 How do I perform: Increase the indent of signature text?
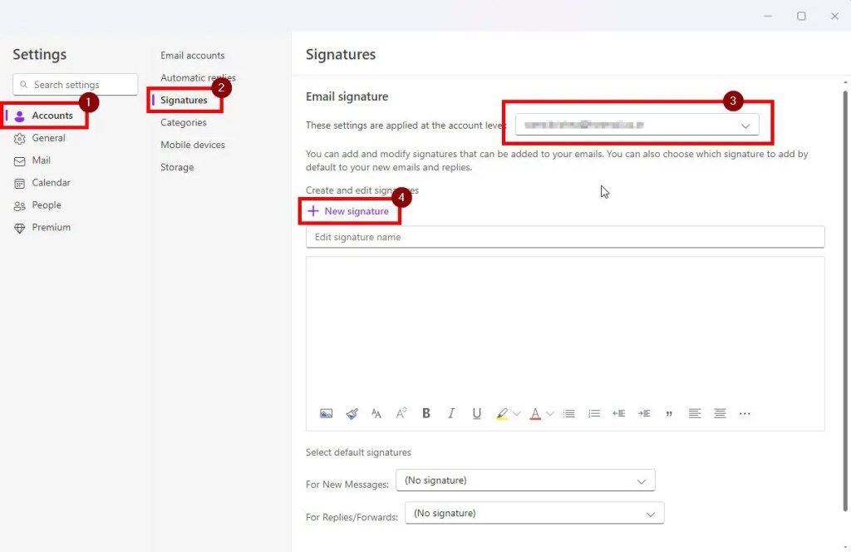[x=644, y=413]
